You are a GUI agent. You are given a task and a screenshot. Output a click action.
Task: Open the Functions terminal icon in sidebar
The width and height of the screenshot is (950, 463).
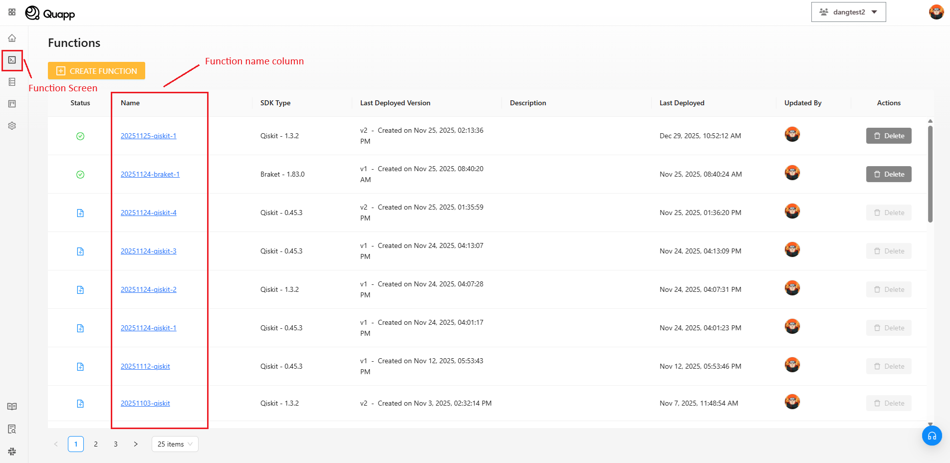tap(12, 60)
